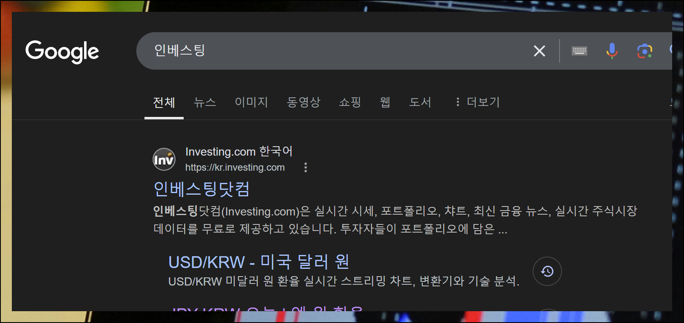Switch to the 동영상 tab
The image size is (684, 323).
(x=304, y=102)
